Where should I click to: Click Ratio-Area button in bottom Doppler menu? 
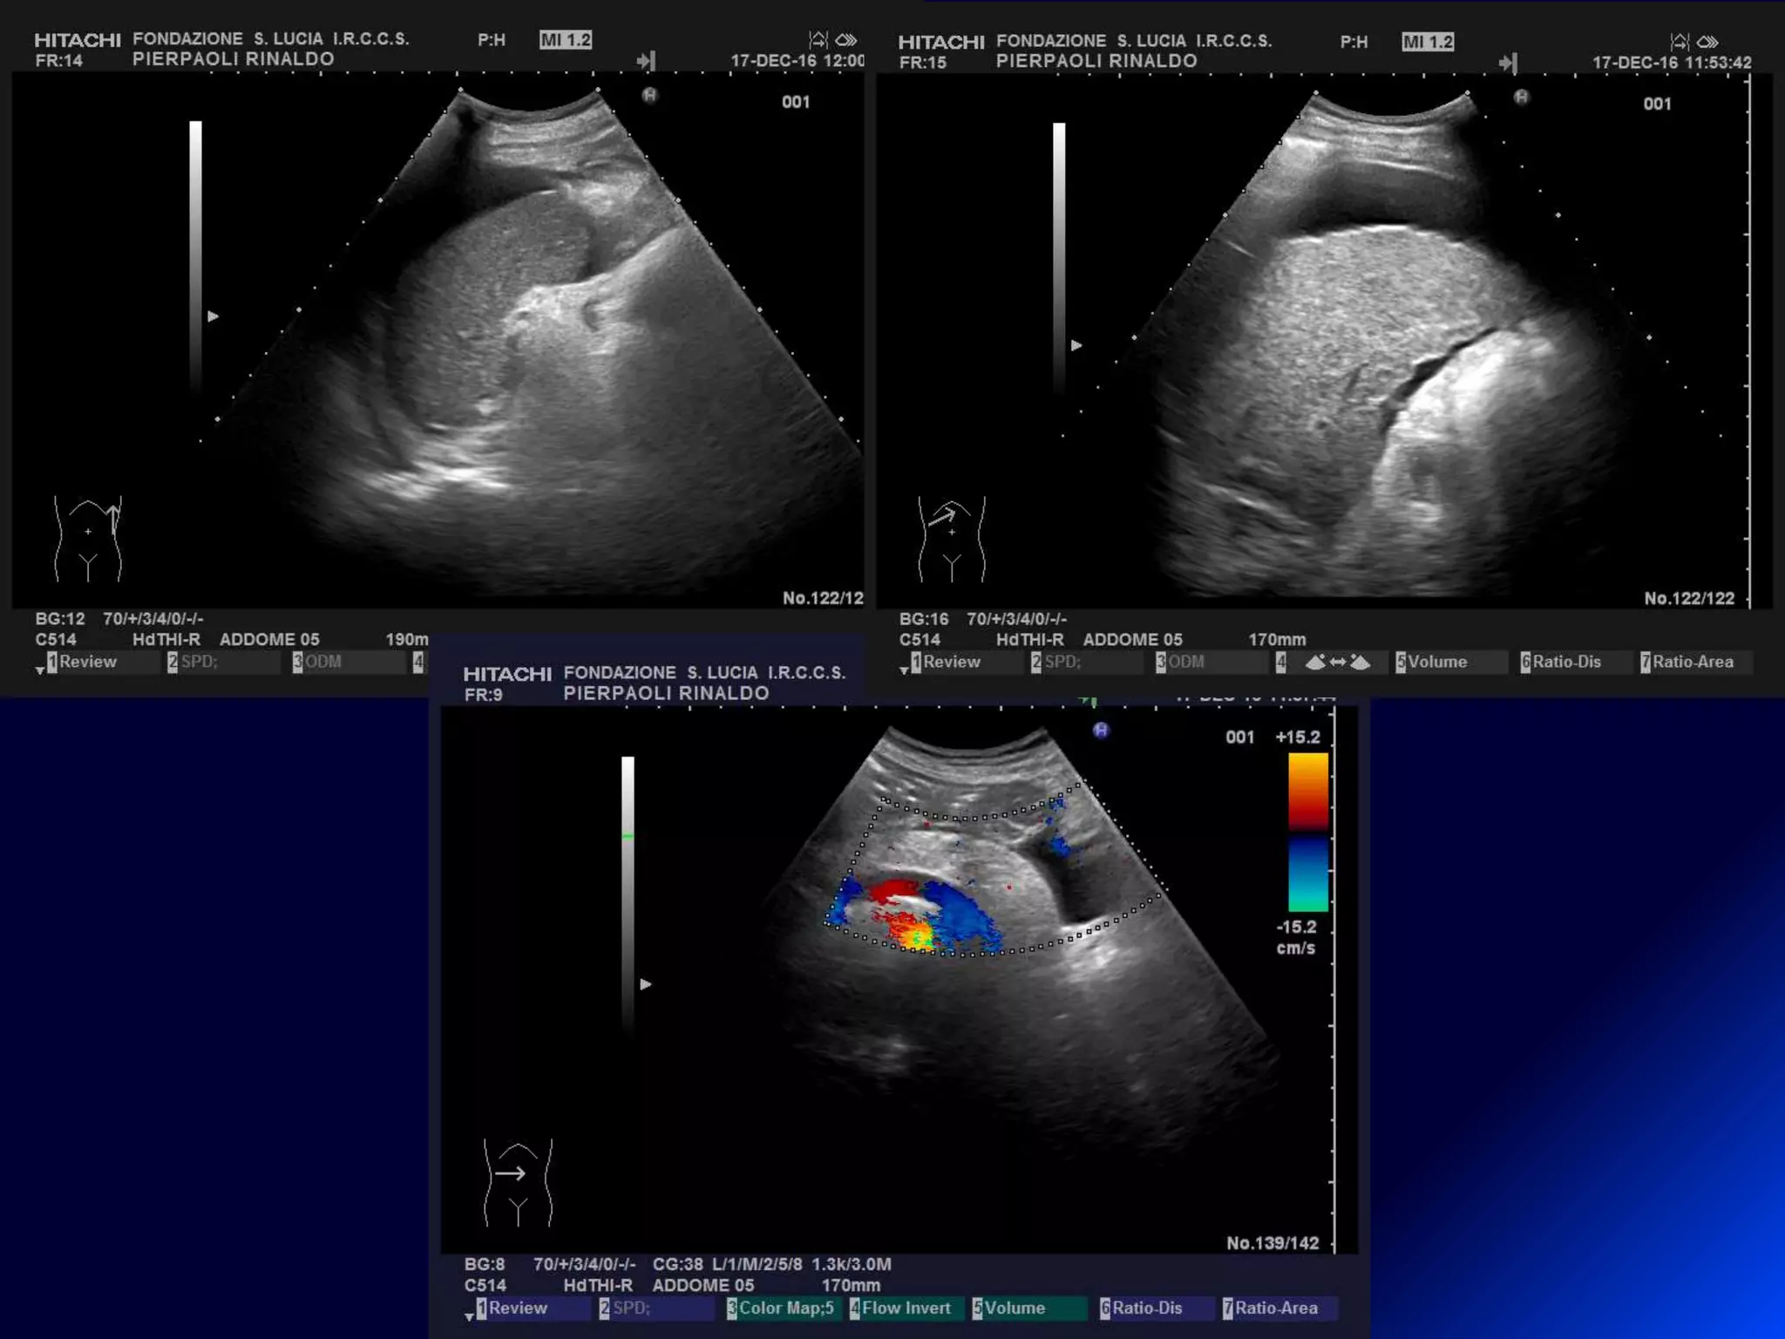(x=1275, y=1308)
